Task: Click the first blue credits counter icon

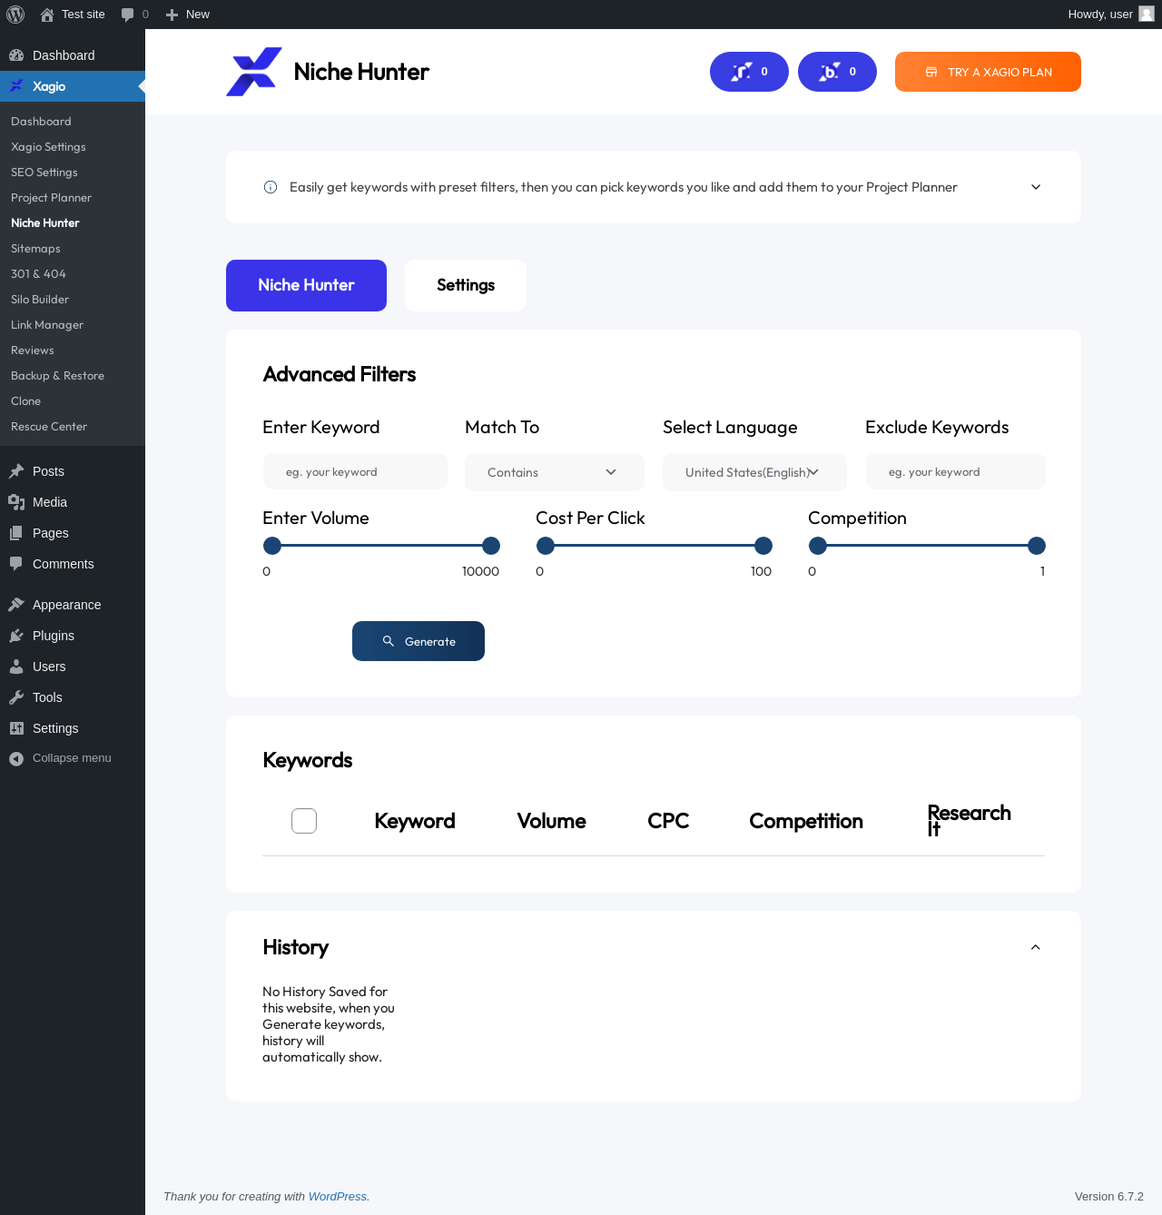Action: point(742,72)
